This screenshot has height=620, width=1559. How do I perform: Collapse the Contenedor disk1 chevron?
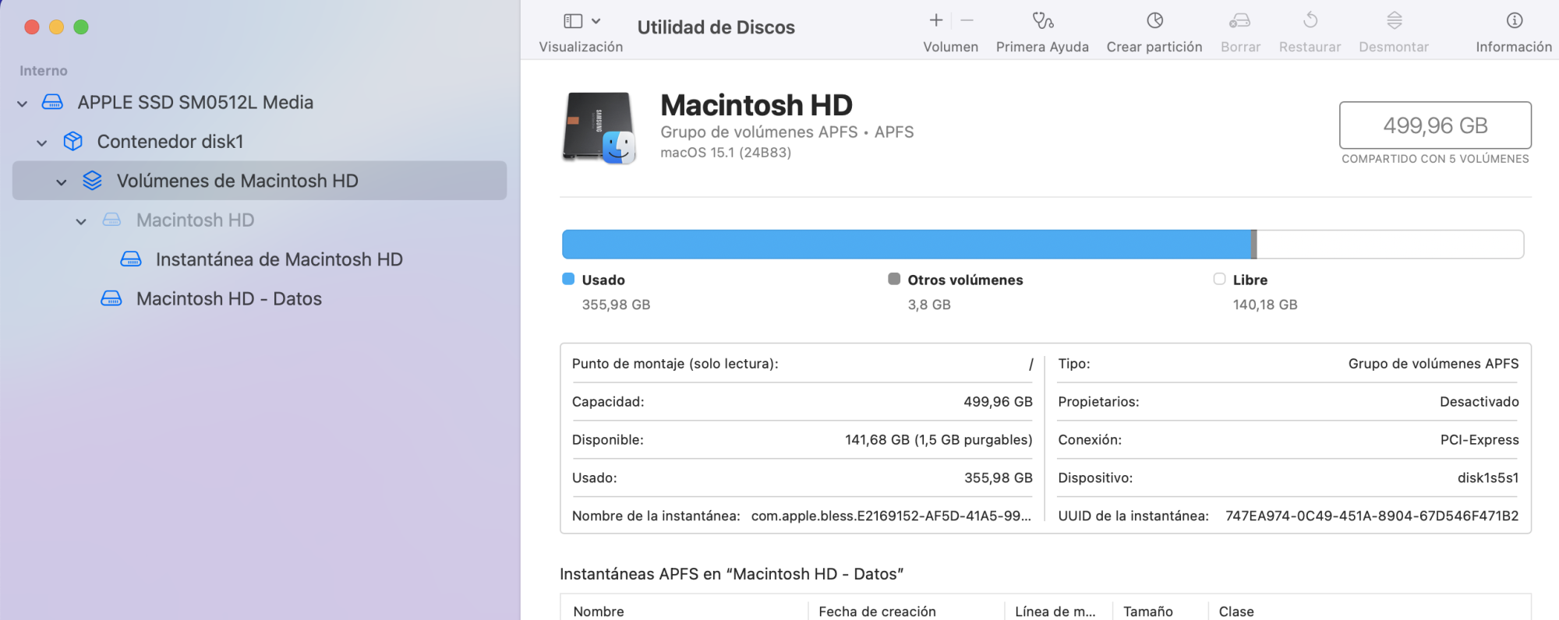coord(42,143)
